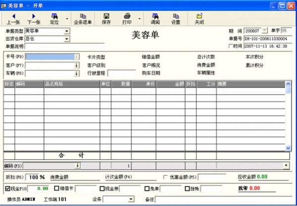Save the document with 保存 icon
This screenshot has height=206, width=297.
tap(106, 19)
